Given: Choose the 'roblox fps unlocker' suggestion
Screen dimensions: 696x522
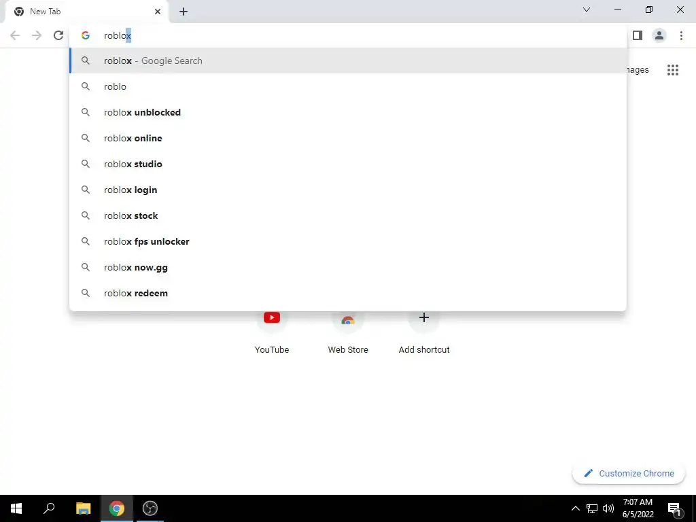Looking at the screenshot, I should coord(347,241).
